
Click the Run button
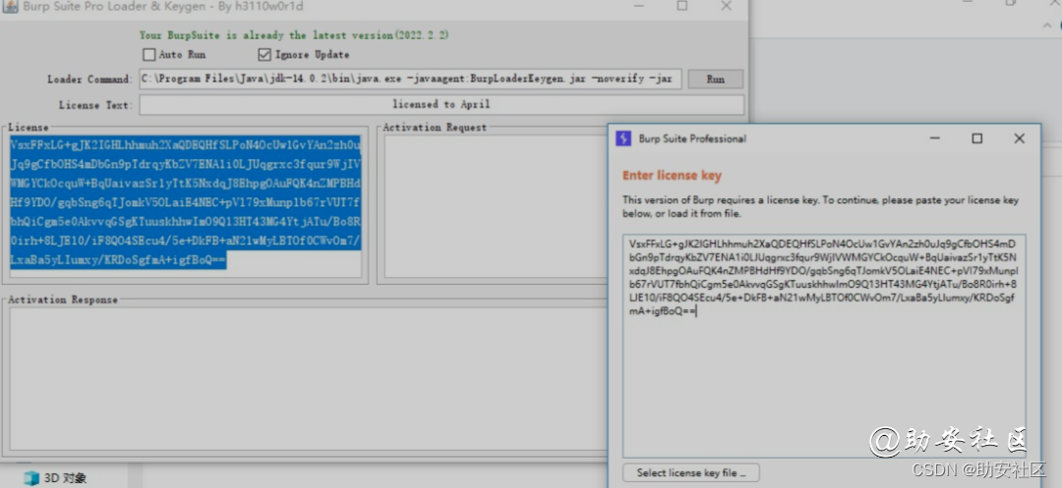click(715, 80)
